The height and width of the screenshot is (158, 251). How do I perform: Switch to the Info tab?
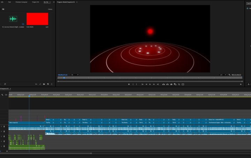(x=2, y=2)
